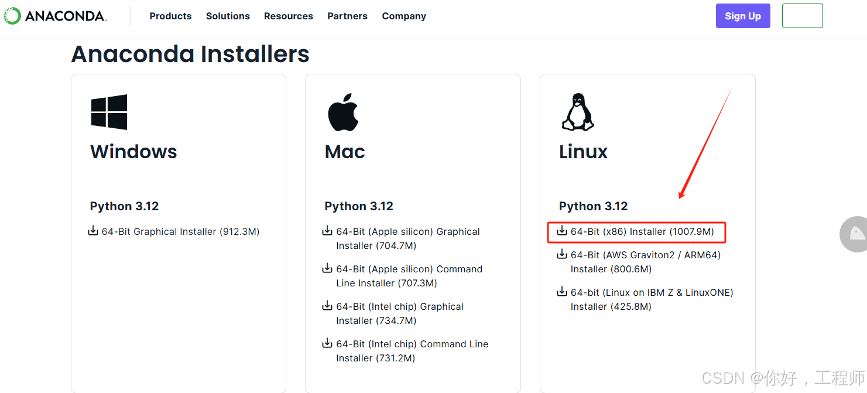867x393 pixels.
Task: Click the Apple logo icon
Action: (x=342, y=112)
